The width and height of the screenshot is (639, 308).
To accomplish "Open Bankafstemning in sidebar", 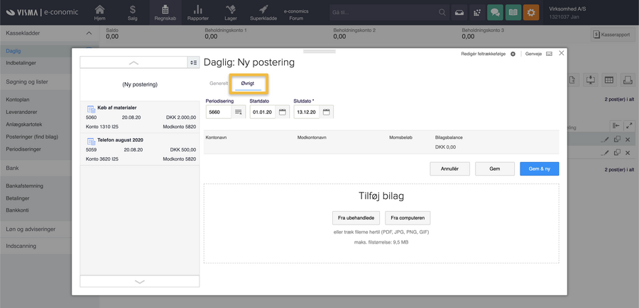I will (x=24, y=186).
